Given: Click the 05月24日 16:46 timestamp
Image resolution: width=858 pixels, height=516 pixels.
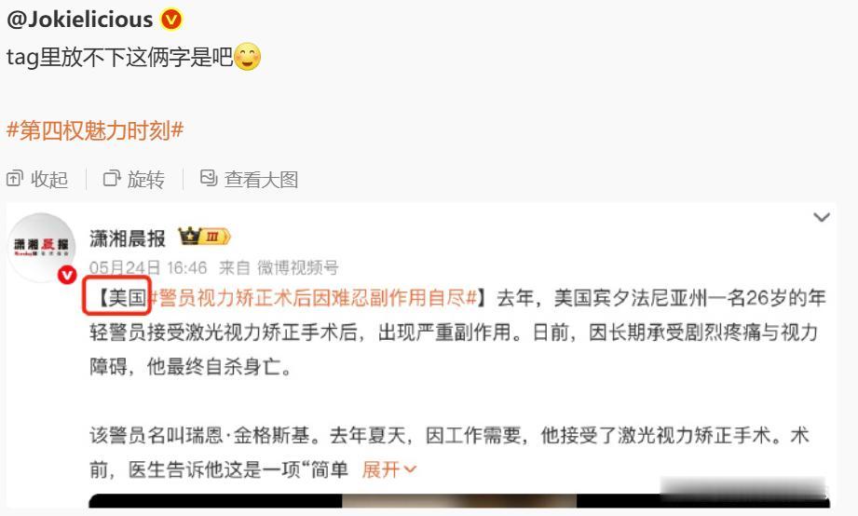Looking at the screenshot, I should (148, 267).
